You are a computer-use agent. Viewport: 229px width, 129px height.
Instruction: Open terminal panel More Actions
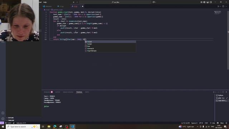[x=219, y=92]
